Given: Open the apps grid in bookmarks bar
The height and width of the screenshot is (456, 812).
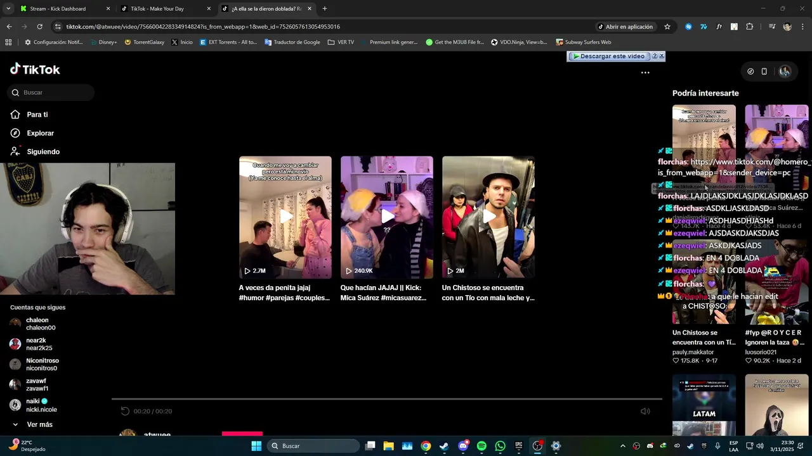Looking at the screenshot, I should (x=8, y=42).
